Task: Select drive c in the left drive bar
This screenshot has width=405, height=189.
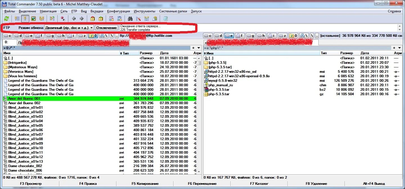Action: pyautogui.click(x=8, y=36)
